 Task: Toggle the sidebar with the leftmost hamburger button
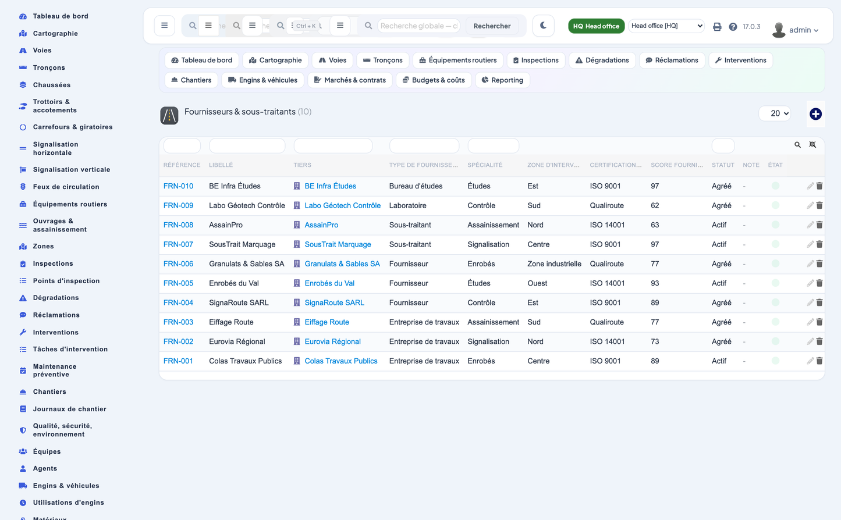coord(164,26)
